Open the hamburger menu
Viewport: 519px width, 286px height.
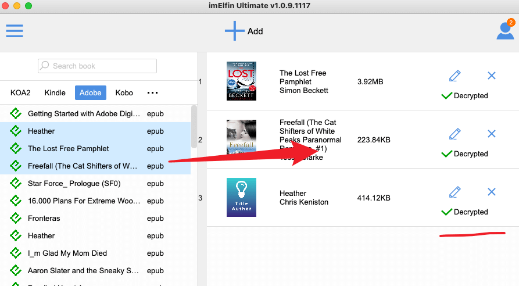(x=15, y=31)
